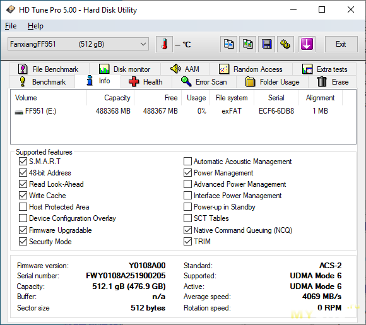Copy screenshot to clipboard icon
The width and height of the screenshot is (366, 325).
pos(247,44)
